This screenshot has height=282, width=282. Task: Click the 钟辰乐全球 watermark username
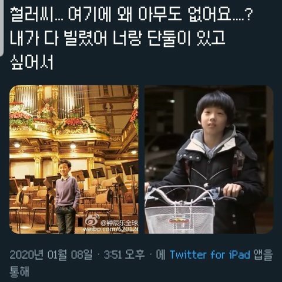[x=119, y=223]
